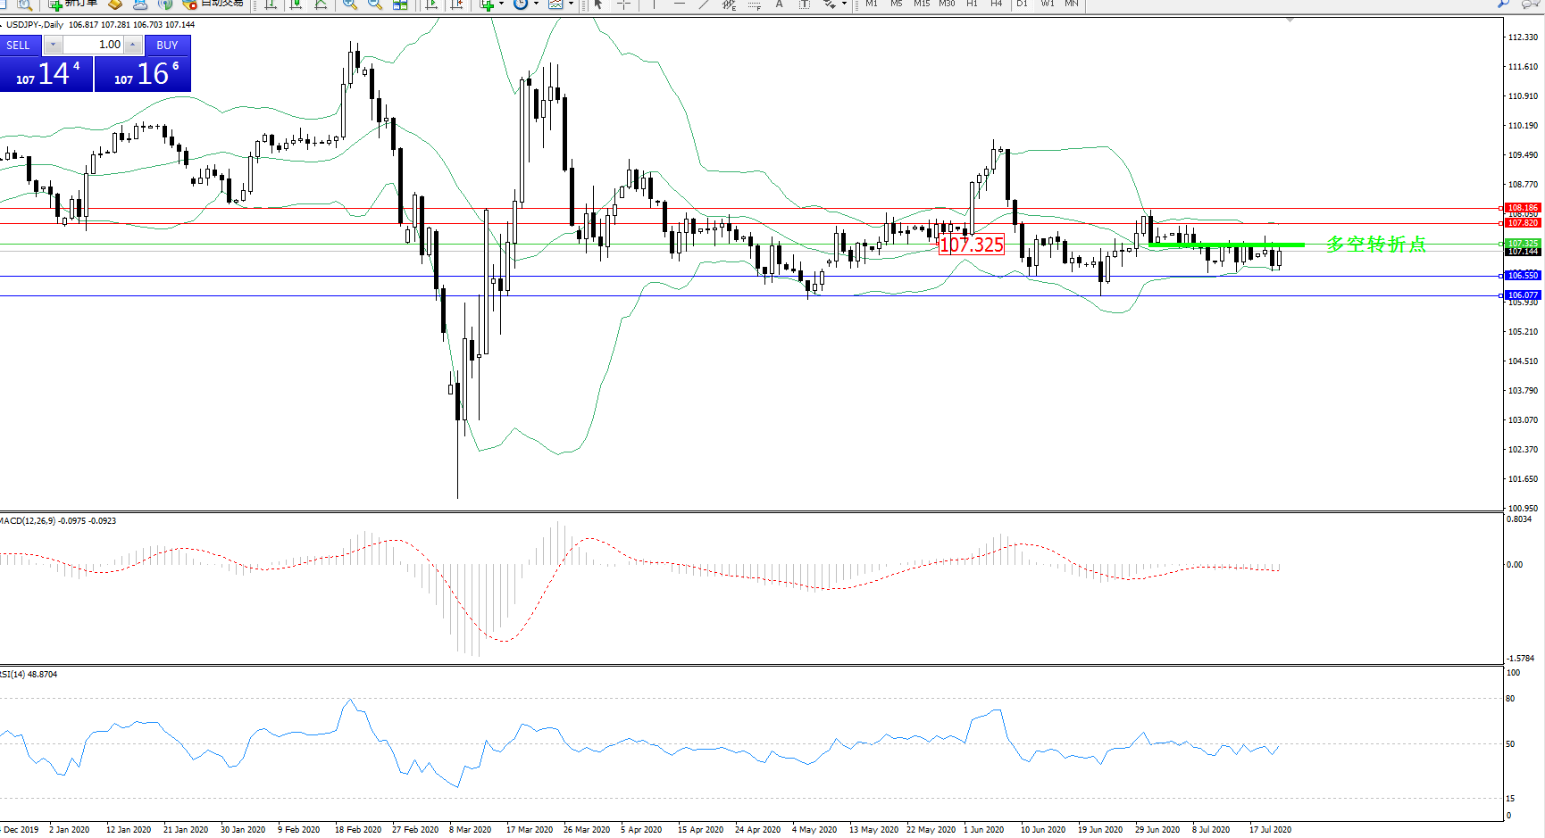
Task: Select the crosshair tool
Action: click(x=624, y=4)
